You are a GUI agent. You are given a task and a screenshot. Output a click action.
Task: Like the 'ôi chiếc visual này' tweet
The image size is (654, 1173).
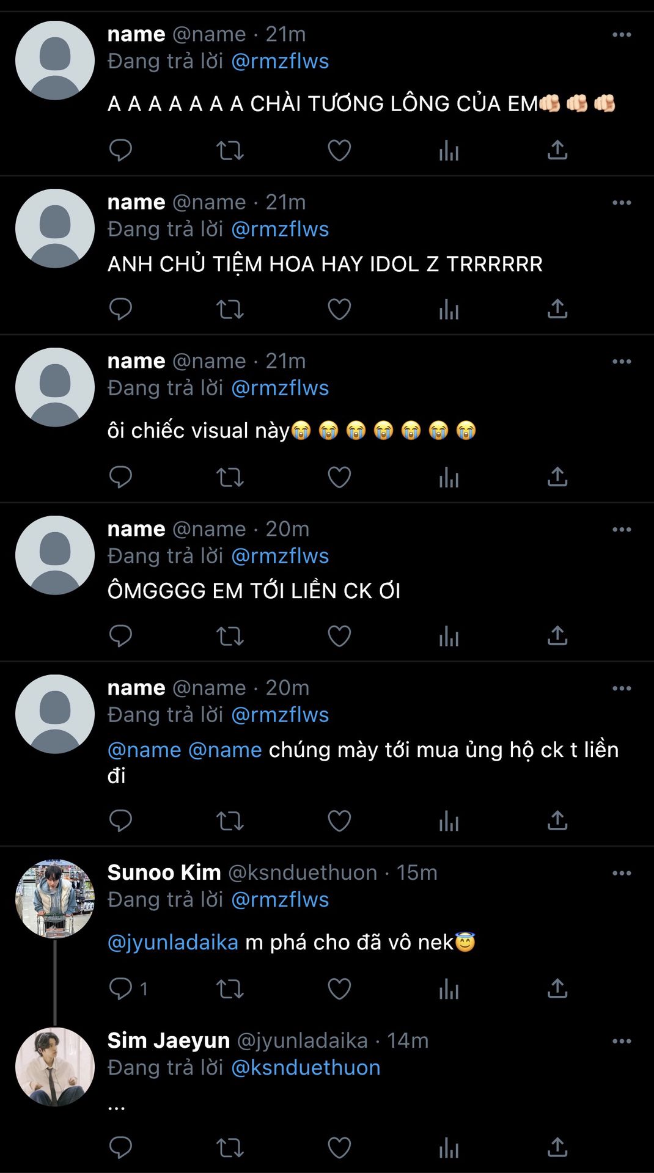[x=339, y=477]
